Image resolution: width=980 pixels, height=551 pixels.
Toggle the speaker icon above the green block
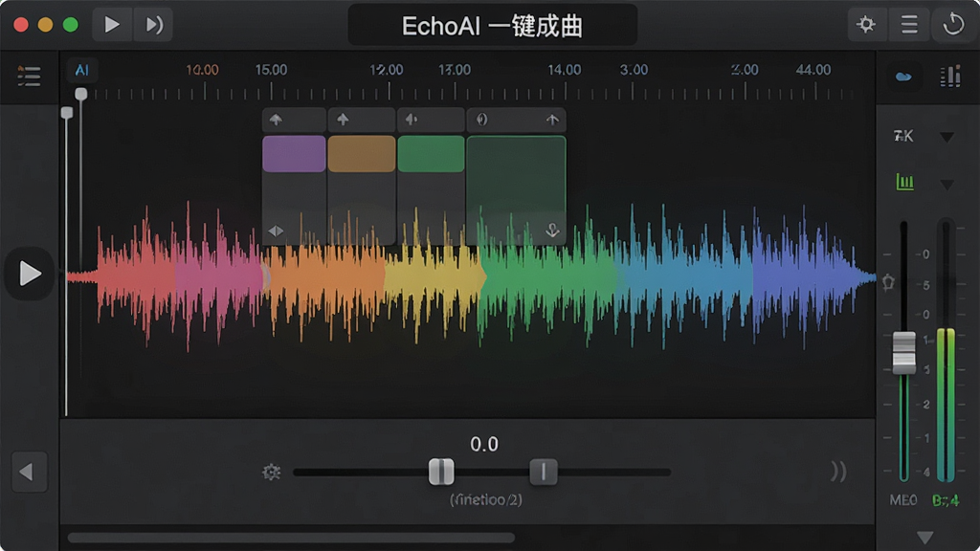[x=412, y=120]
